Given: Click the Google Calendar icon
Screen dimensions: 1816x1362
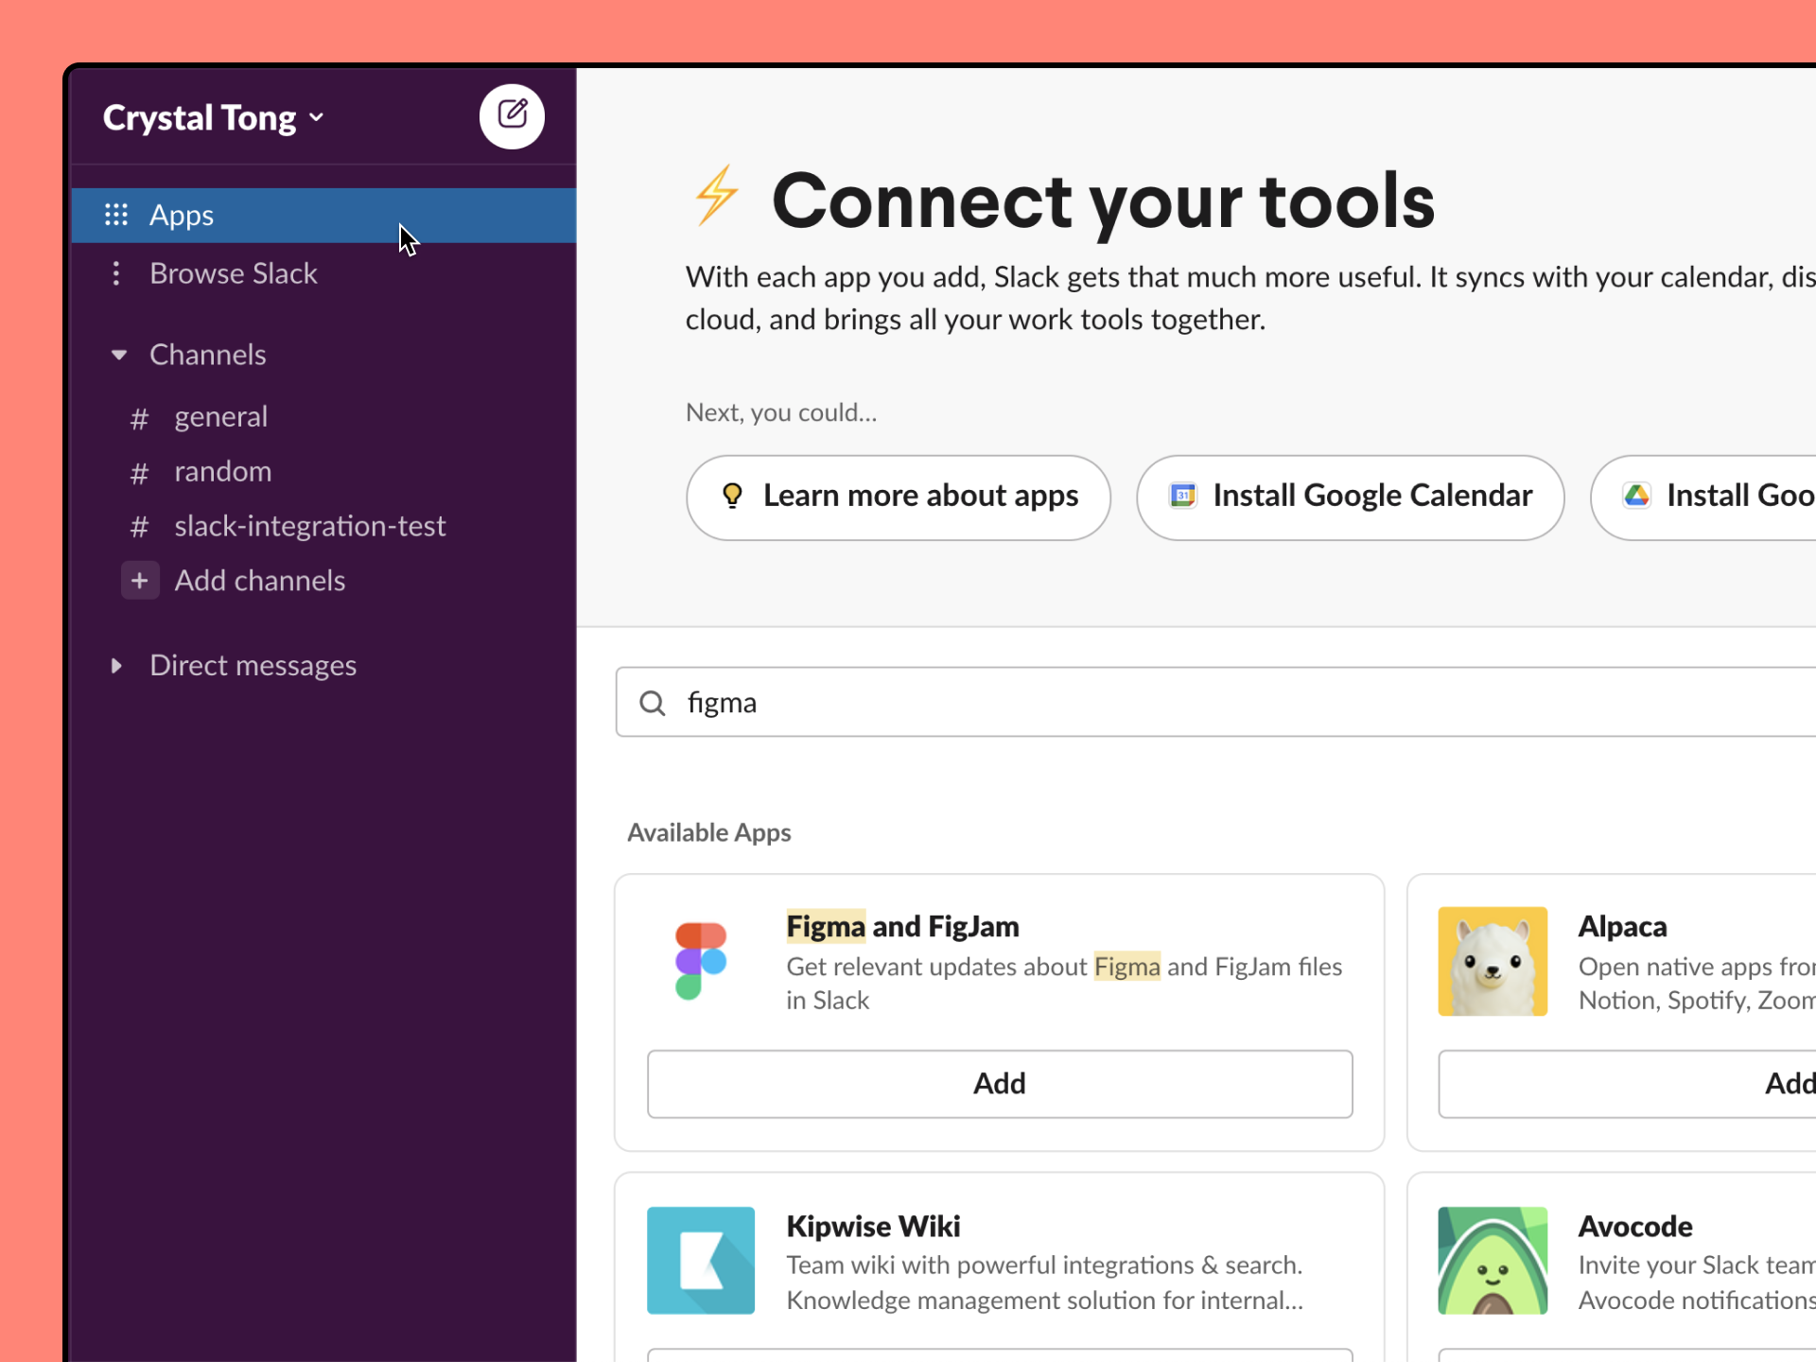Looking at the screenshot, I should coord(1182,496).
